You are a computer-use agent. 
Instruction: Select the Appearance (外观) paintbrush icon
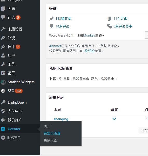pos(3,38)
